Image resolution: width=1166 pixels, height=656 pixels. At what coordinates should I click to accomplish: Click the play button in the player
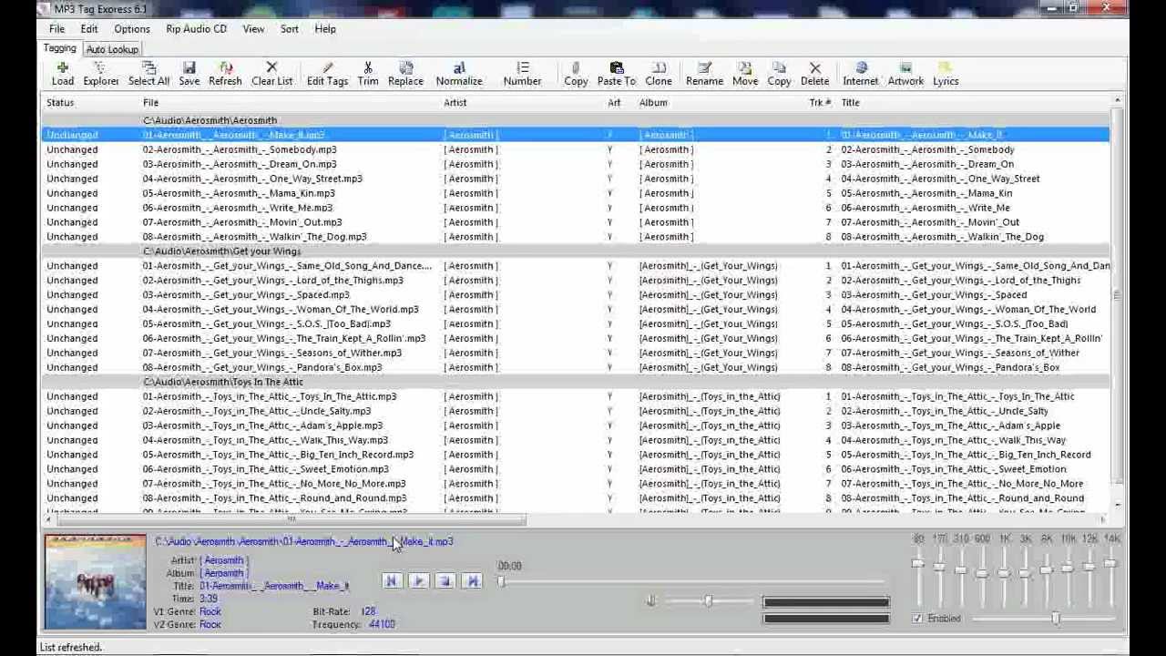(418, 580)
